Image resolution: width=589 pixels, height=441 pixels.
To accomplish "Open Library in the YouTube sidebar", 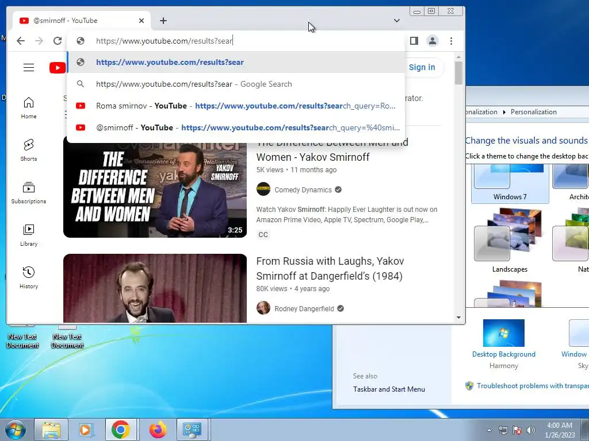I will tap(29, 235).
